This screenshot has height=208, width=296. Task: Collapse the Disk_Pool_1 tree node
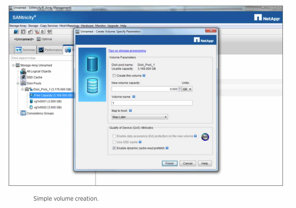[22, 89]
